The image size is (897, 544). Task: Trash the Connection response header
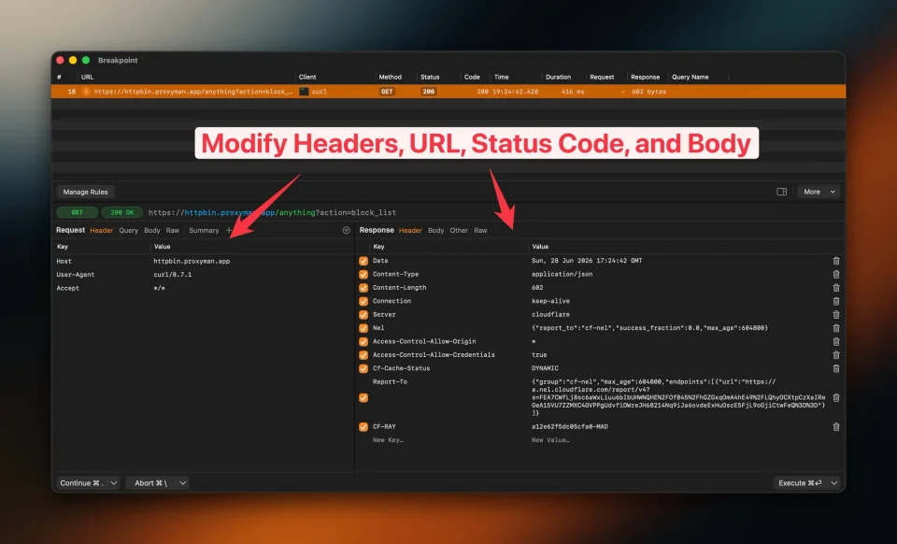tap(835, 302)
